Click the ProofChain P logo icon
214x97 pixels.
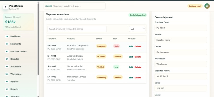(x=6, y=7)
